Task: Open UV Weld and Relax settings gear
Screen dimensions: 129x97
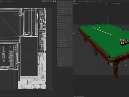Action: (72, 12)
